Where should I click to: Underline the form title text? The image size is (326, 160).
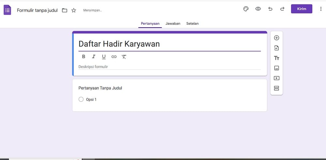coord(104,57)
